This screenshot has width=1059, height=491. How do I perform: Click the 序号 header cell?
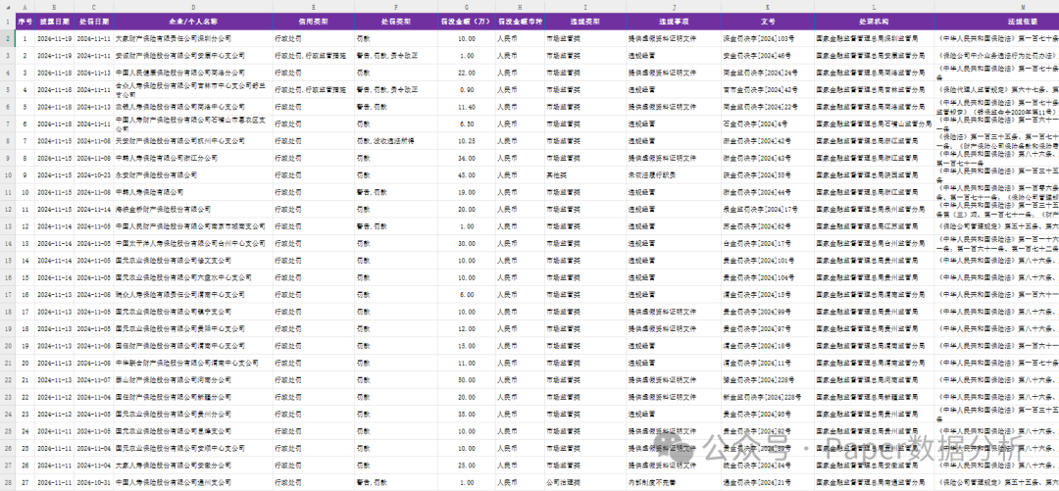25,21
